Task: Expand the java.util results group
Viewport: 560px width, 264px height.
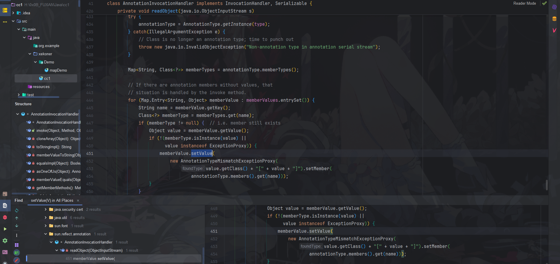Action: 46,218
